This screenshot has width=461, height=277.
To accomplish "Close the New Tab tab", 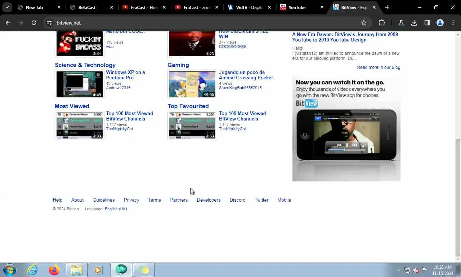I will [59, 7].
